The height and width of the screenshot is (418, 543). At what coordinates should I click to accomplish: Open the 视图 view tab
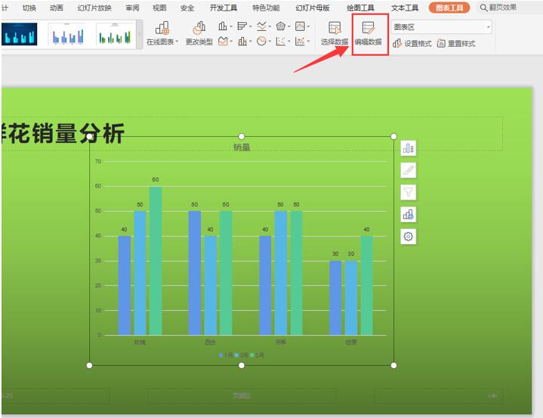tap(159, 8)
